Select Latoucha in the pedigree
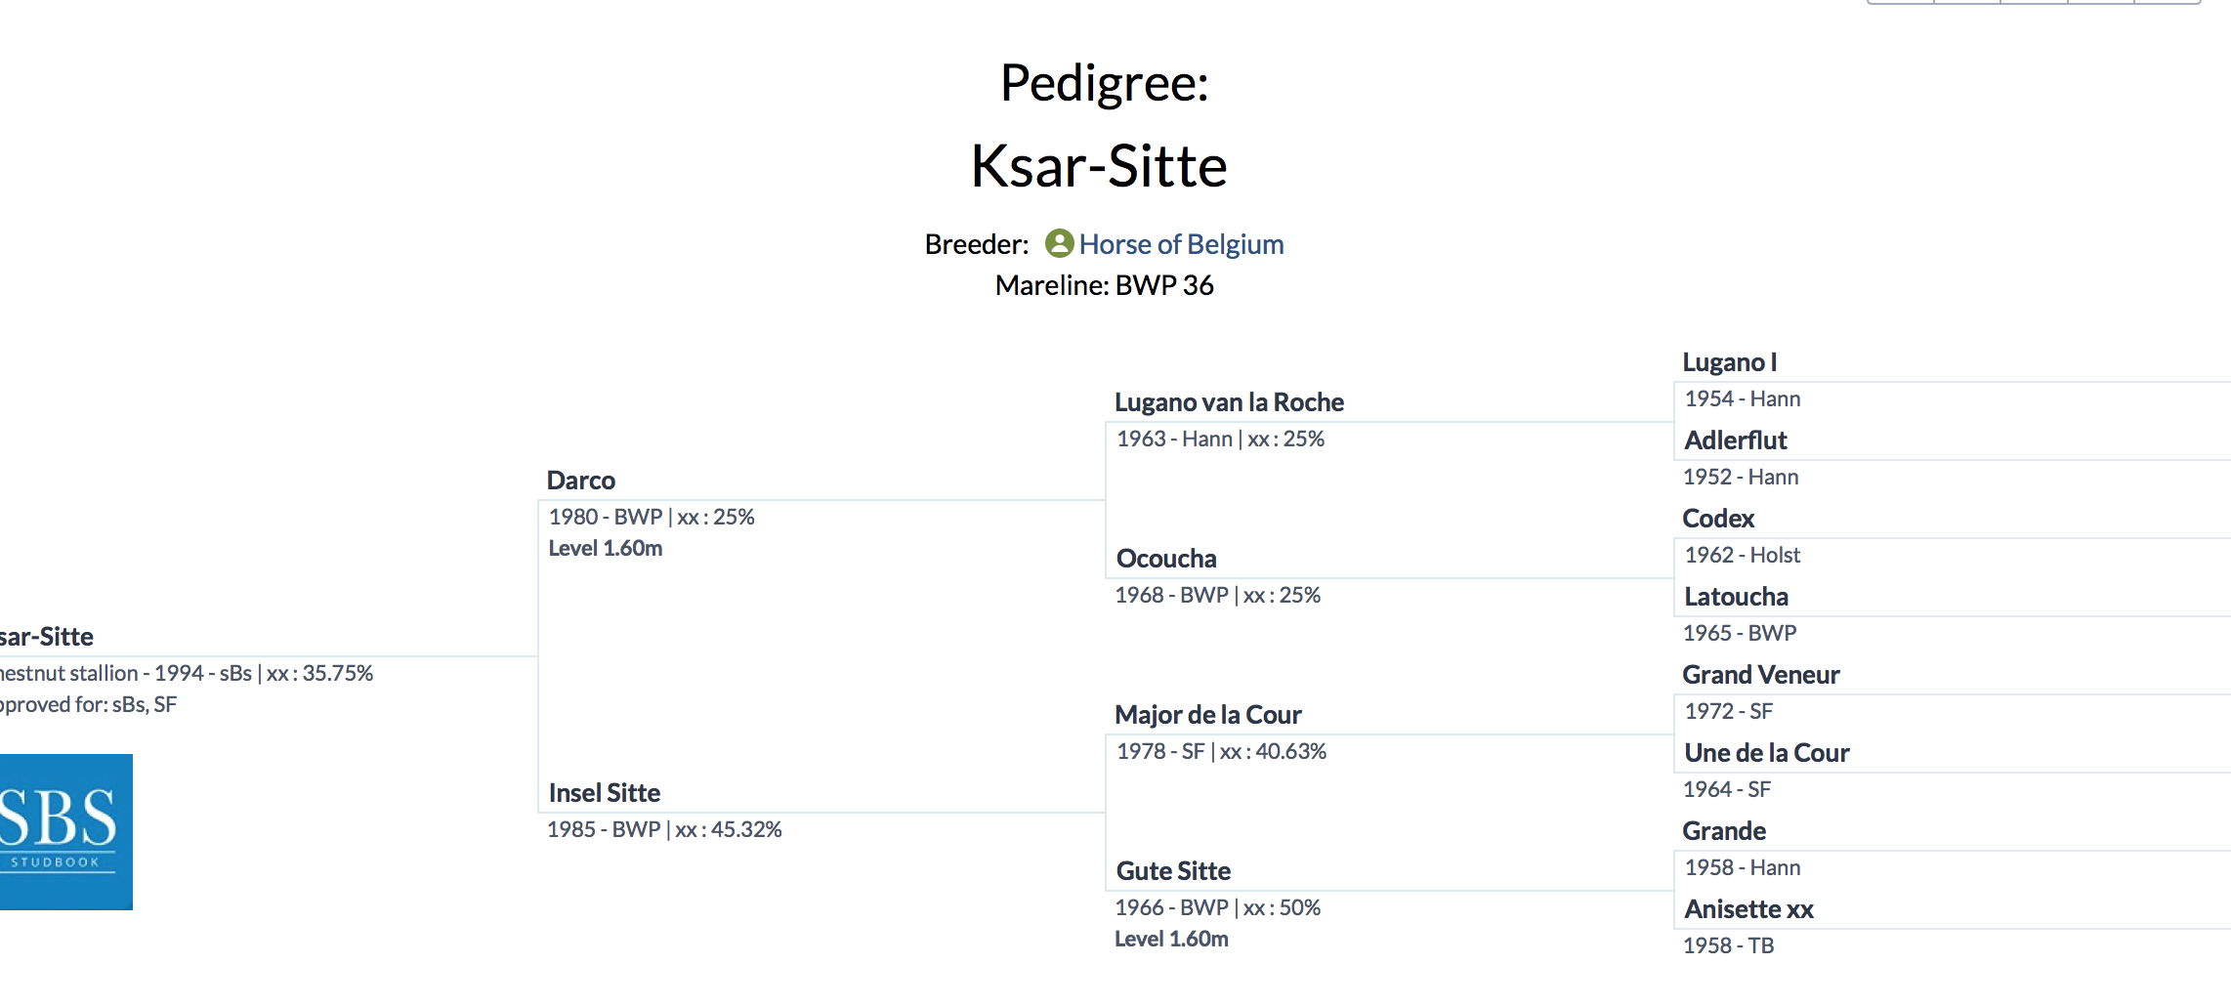The height and width of the screenshot is (1006, 2231). pyautogui.click(x=1737, y=597)
